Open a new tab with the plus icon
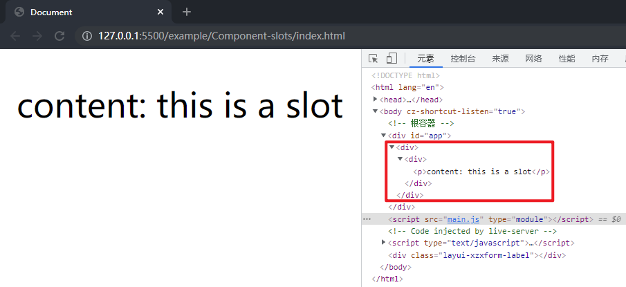 point(187,12)
